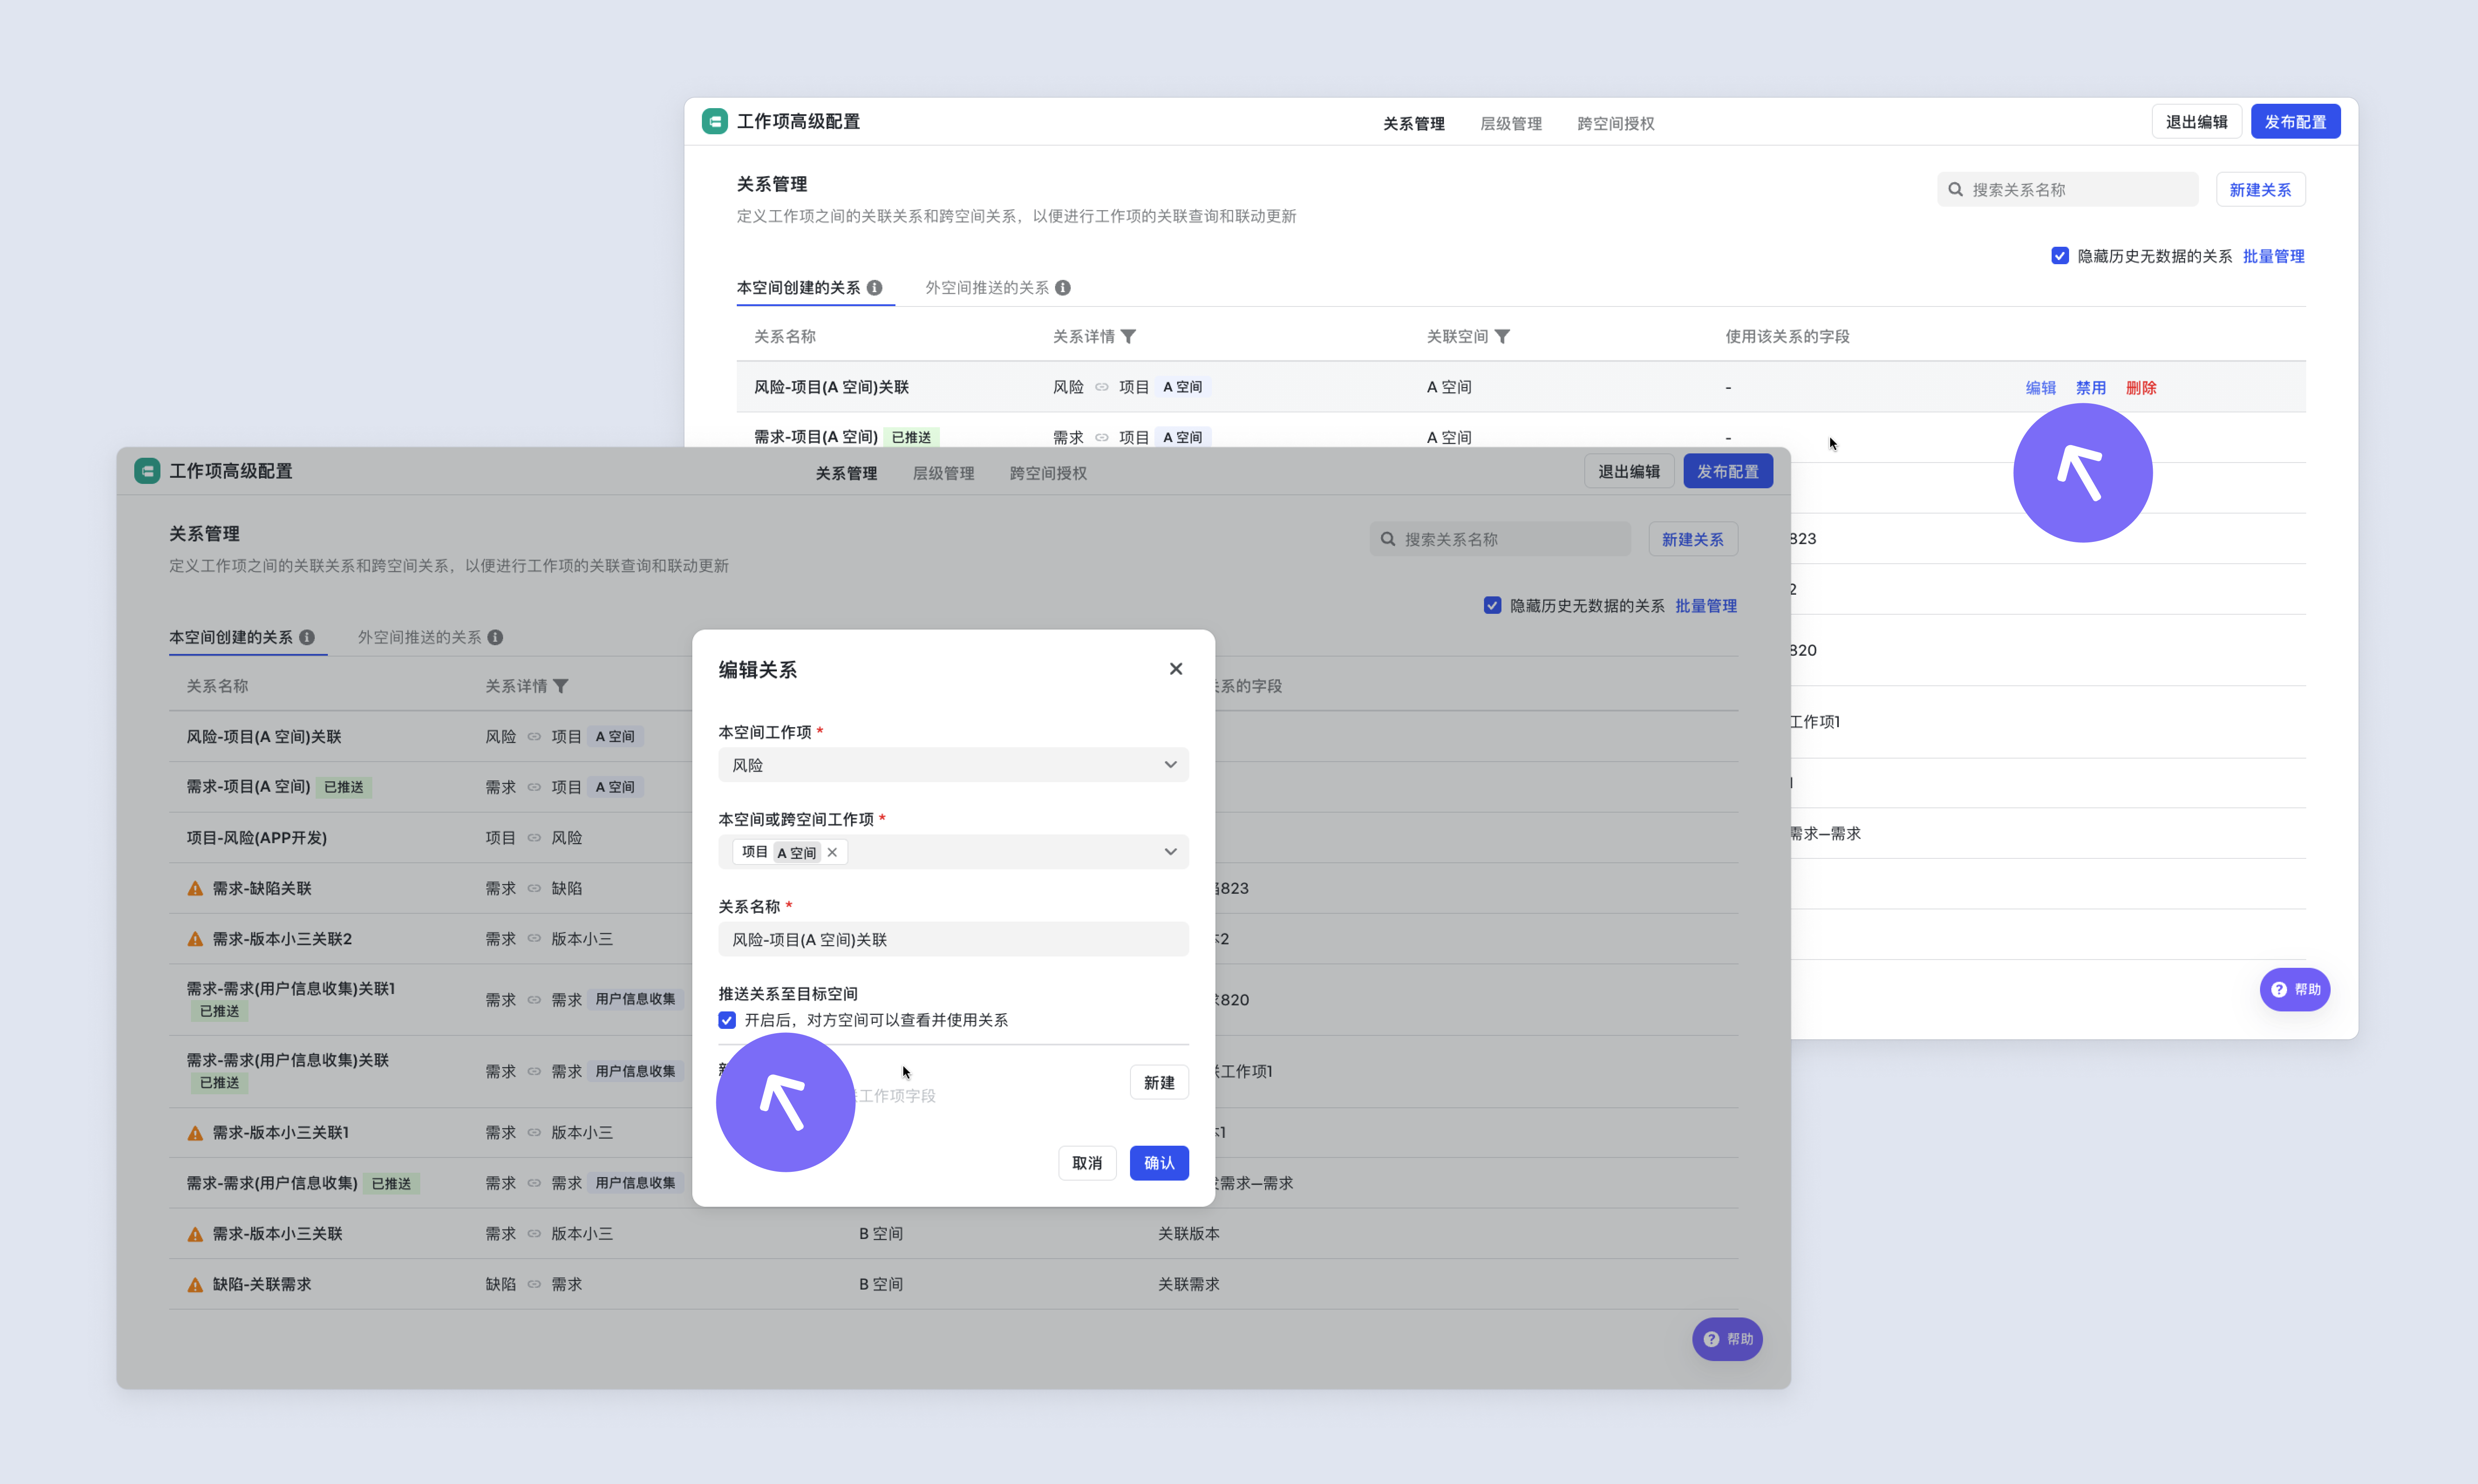The image size is (2478, 1484).
Task: Click 新建关系 button in front window
Action: tap(1692, 539)
